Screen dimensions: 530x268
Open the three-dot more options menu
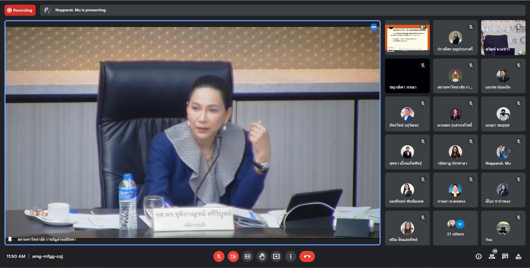pos(291,256)
